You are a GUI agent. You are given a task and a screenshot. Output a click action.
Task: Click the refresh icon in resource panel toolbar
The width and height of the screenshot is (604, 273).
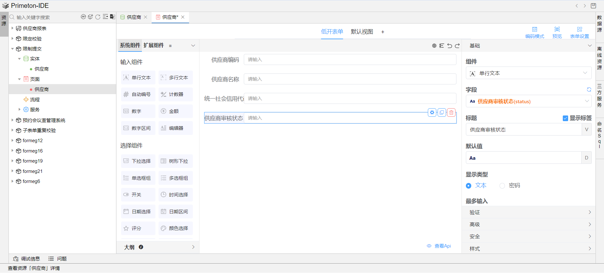click(x=98, y=17)
